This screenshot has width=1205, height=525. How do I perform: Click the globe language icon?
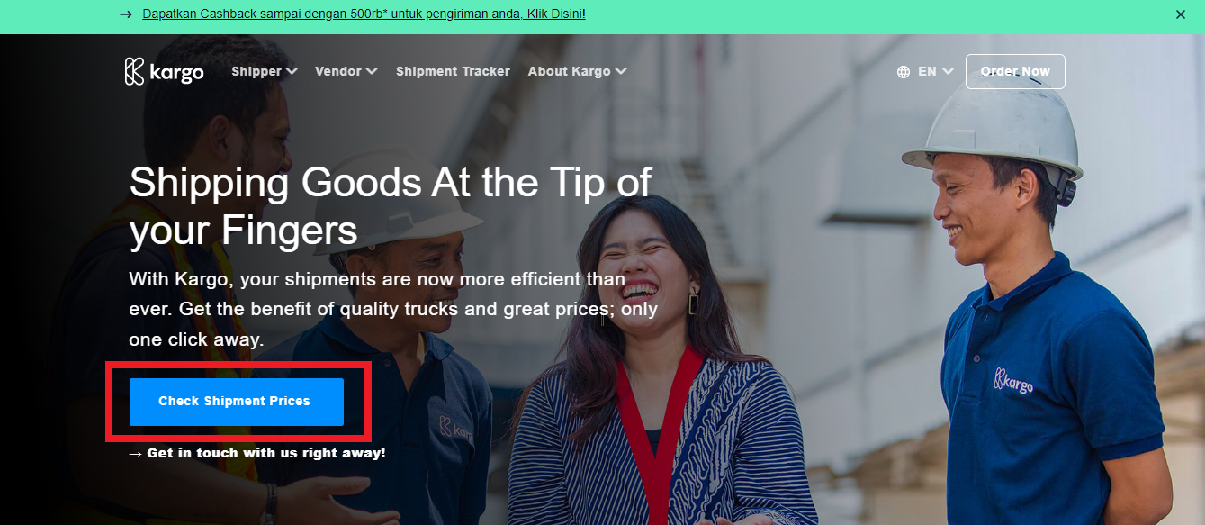coord(904,72)
